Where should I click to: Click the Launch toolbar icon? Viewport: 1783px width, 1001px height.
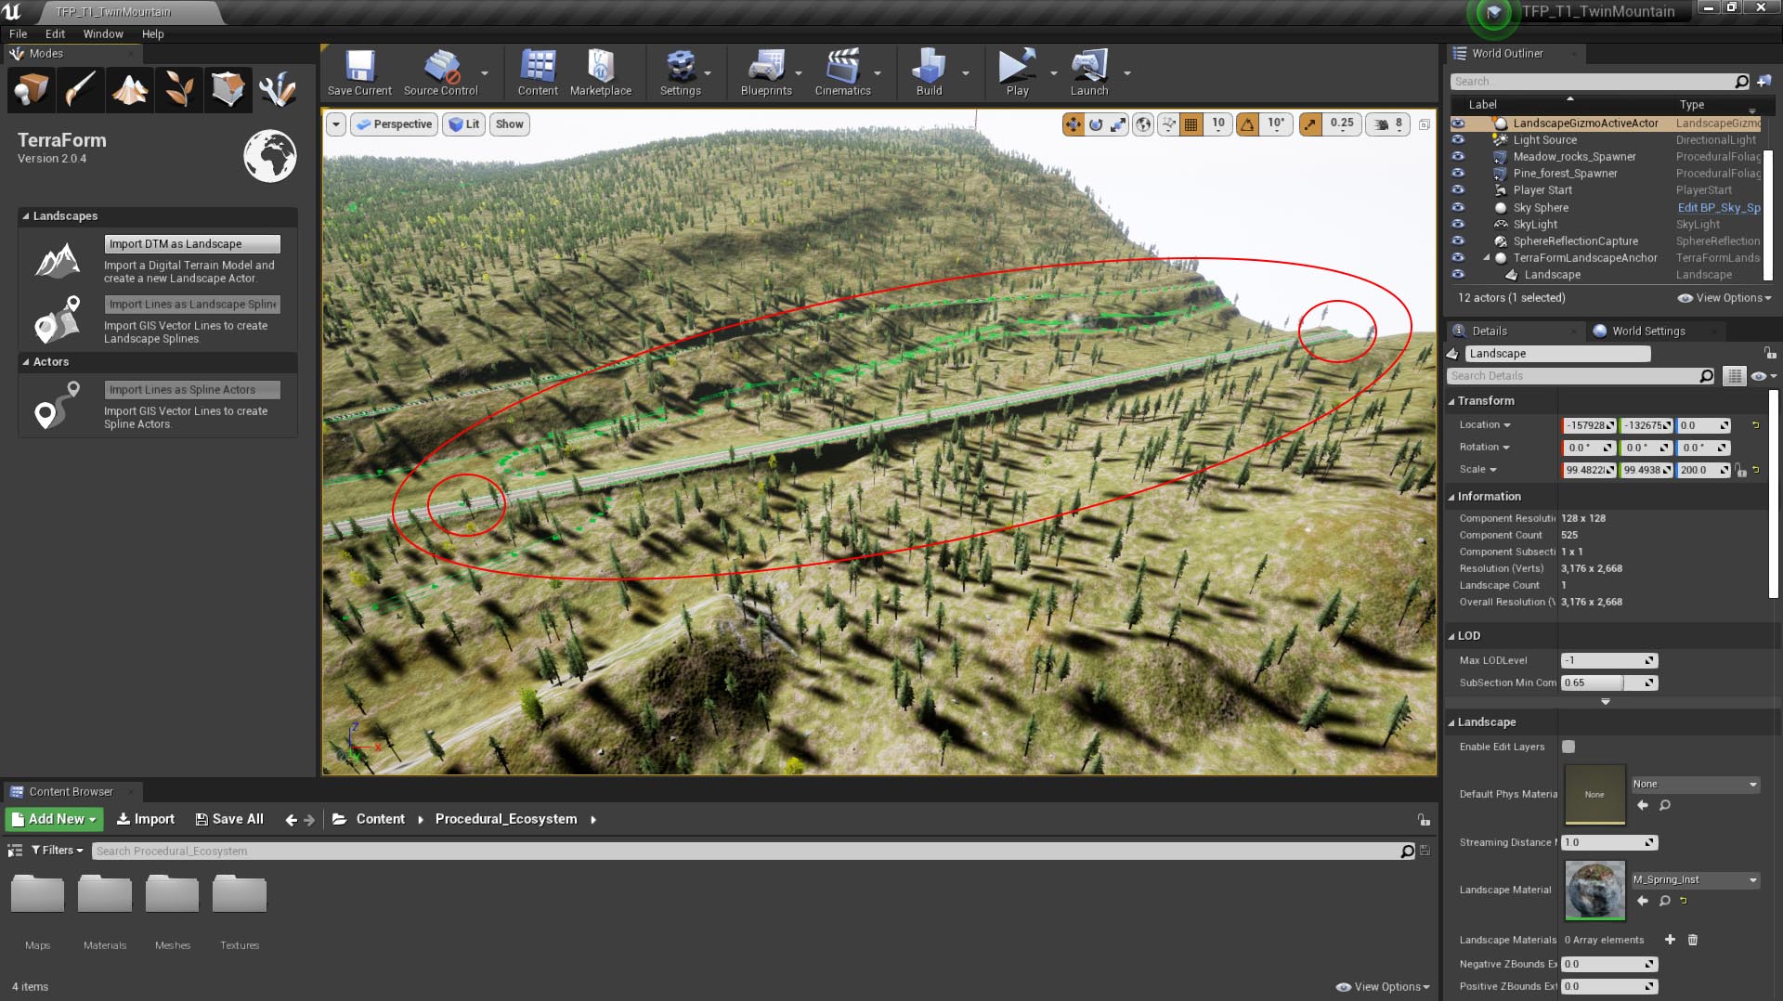pos(1089,72)
